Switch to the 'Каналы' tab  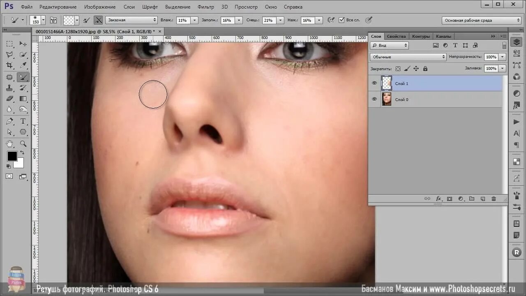tap(443, 36)
